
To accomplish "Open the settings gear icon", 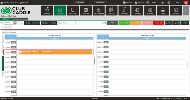I will tap(169, 2).
